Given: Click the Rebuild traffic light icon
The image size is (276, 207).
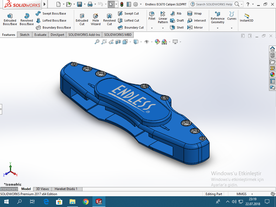Looking at the screenshot, I should coord(122,4).
